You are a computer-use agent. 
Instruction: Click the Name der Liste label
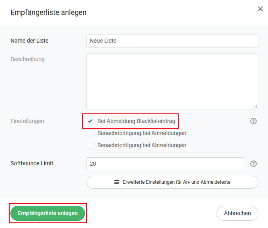pyautogui.click(x=29, y=41)
